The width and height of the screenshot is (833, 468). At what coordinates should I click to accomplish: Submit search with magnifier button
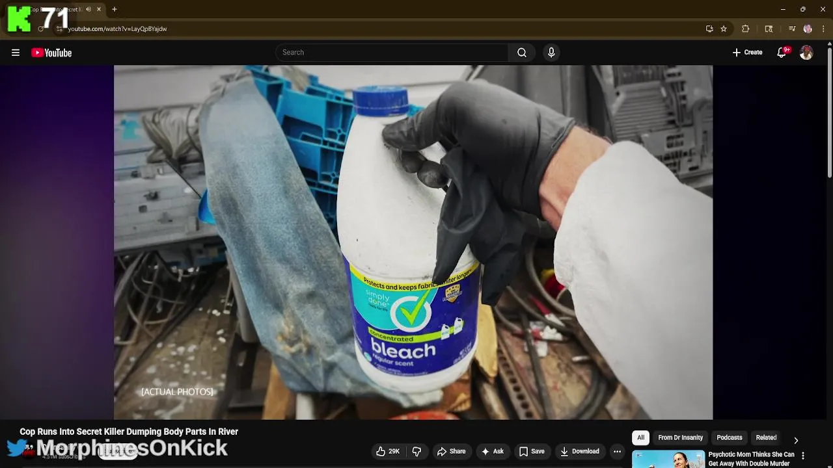(522, 53)
